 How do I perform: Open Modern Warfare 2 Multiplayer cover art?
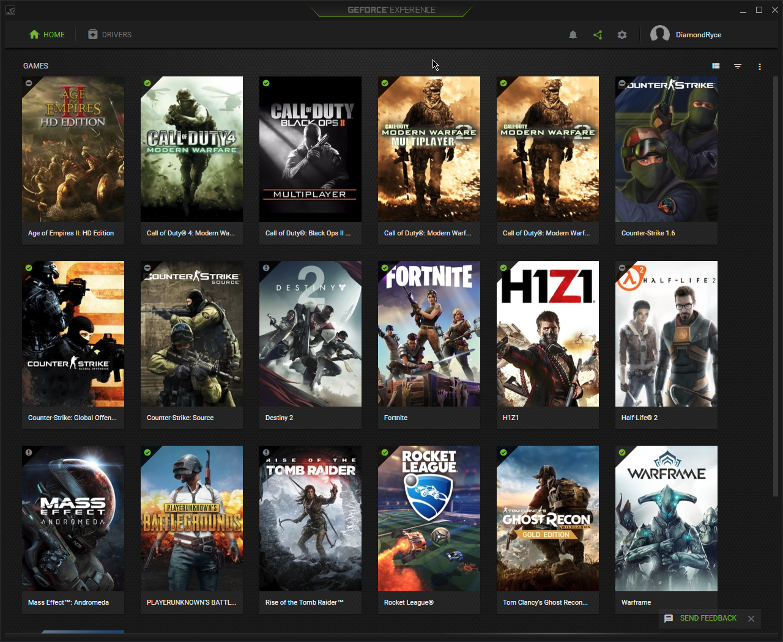(429, 149)
